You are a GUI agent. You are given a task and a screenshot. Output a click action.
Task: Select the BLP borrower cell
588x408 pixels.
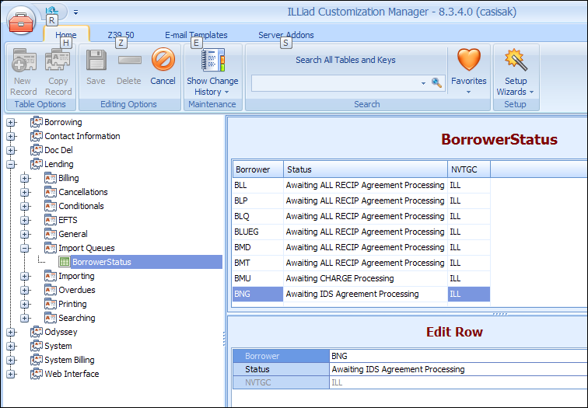[x=258, y=201]
